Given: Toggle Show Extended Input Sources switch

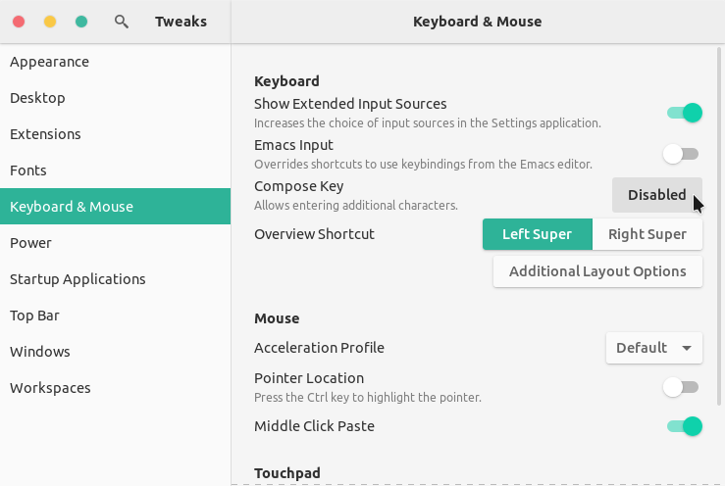Looking at the screenshot, I should point(684,113).
